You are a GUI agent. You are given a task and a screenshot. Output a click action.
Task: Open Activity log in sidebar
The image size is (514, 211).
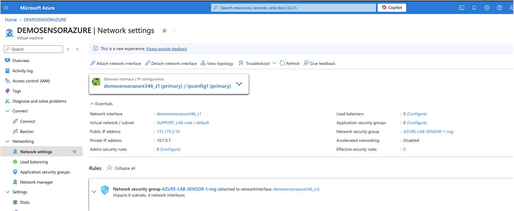tap(23, 71)
